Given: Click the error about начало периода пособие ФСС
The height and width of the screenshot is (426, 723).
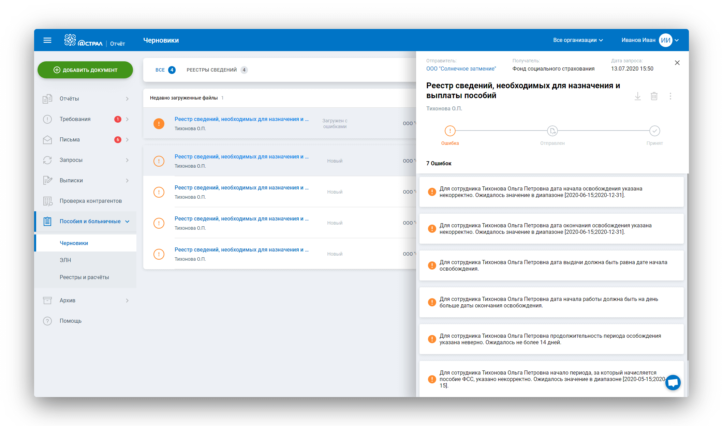Looking at the screenshot, I should click(x=551, y=379).
